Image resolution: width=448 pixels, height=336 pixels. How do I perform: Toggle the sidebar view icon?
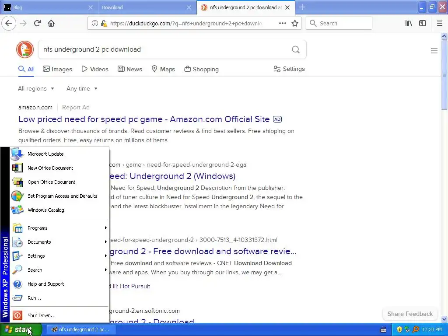point(423,23)
